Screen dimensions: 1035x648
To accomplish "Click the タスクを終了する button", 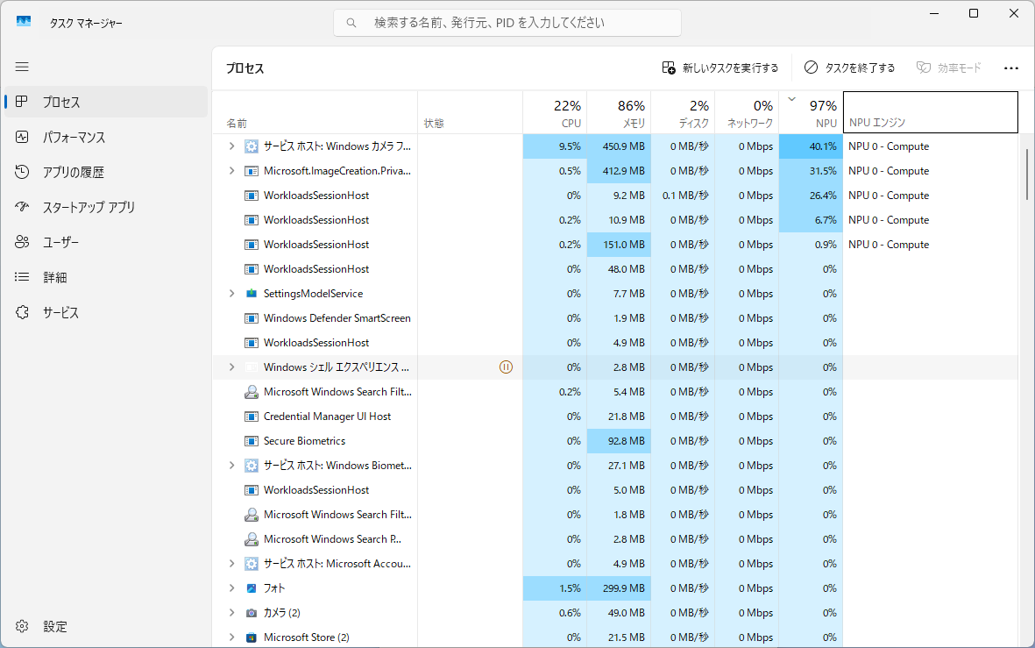I will [849, 68].
